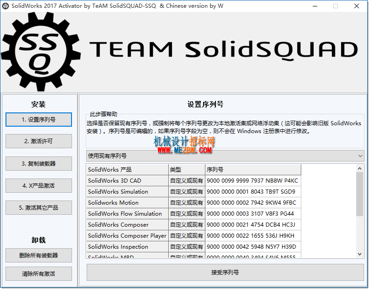Open the '使用现有序列号' dropdown
370x290 pixels.
(225, 156)
